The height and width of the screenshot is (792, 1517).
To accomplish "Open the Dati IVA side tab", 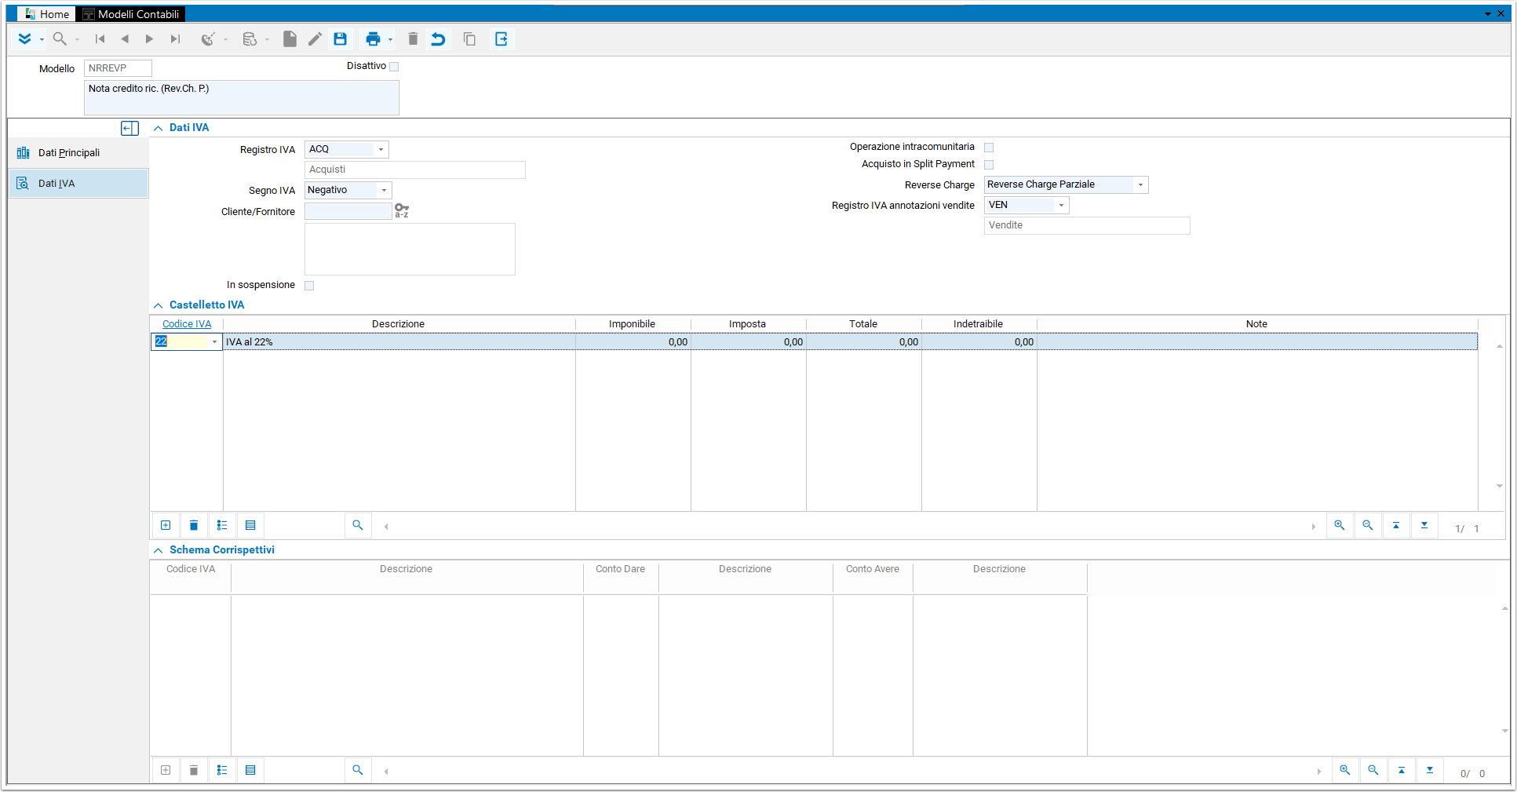I will 78,184.
